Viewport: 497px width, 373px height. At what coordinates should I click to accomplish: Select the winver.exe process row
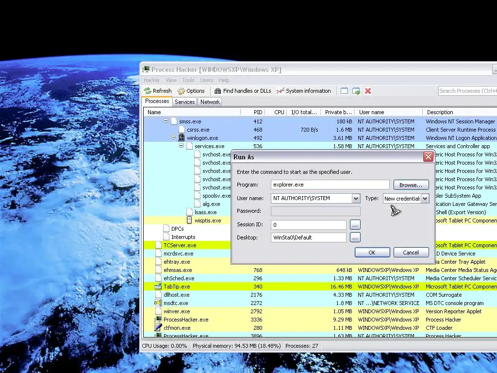[x=320, y=311]
